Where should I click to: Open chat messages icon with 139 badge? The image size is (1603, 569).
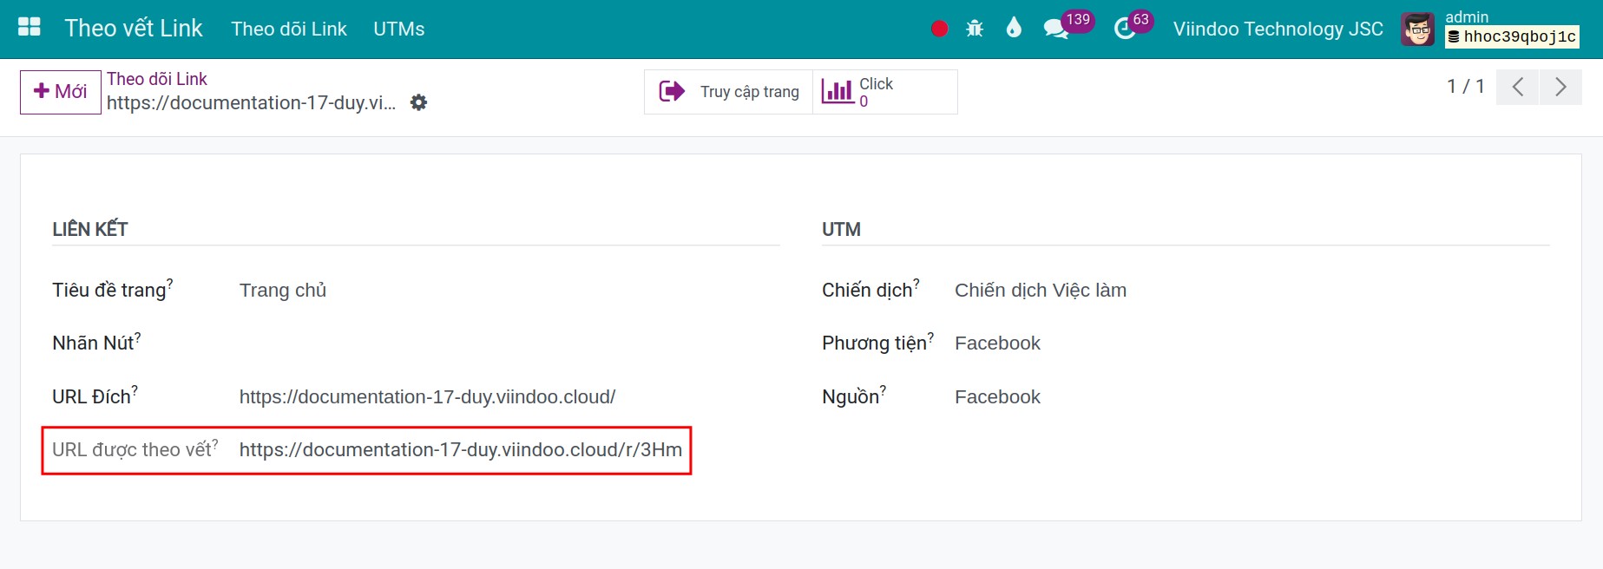(x=1055, y=29)
